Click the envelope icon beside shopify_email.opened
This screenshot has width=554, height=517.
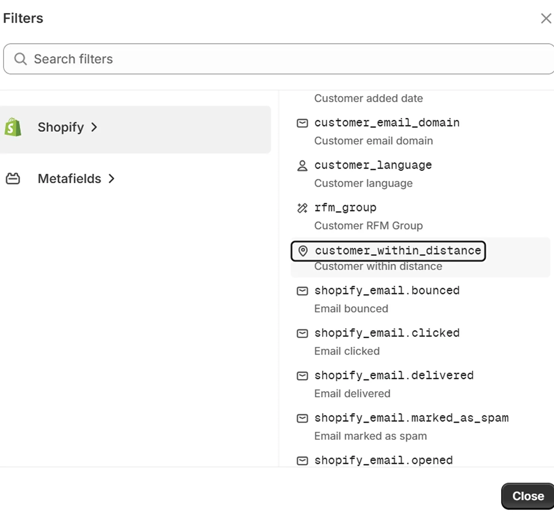coord(302,460)
